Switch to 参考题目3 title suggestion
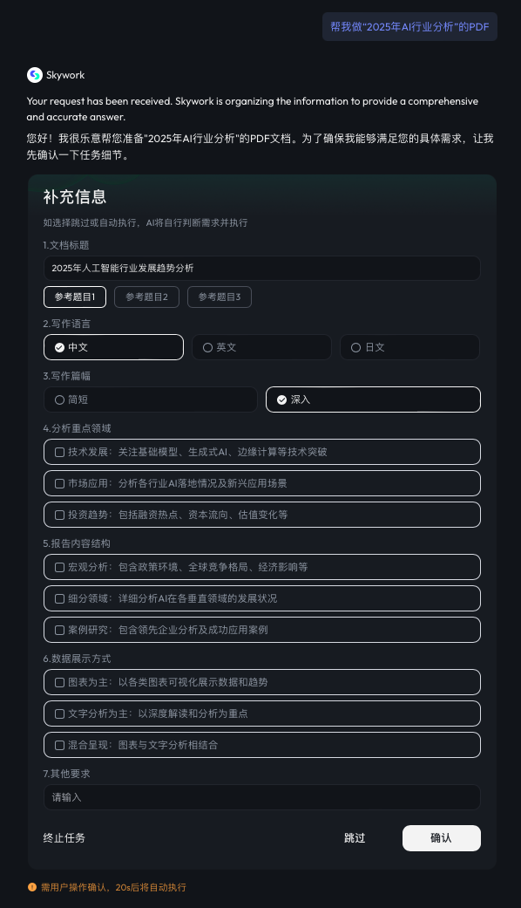Viewport: 521px width, 908px height. pos(220,297)
